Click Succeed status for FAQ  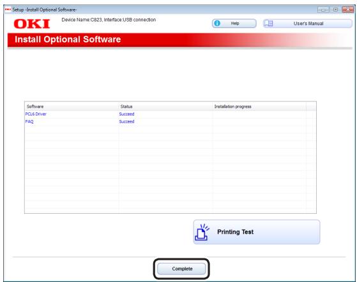(x=126, y=121)
